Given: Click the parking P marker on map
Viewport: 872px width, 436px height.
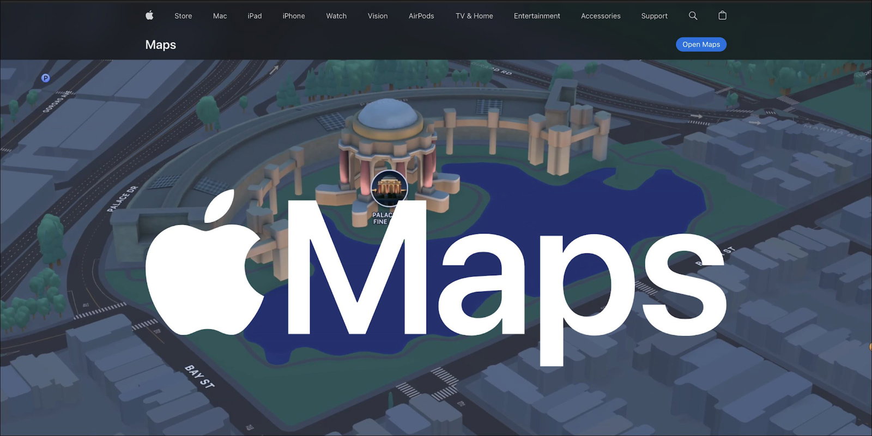Looking at the screenshot, I should click(x=46, y=78).
